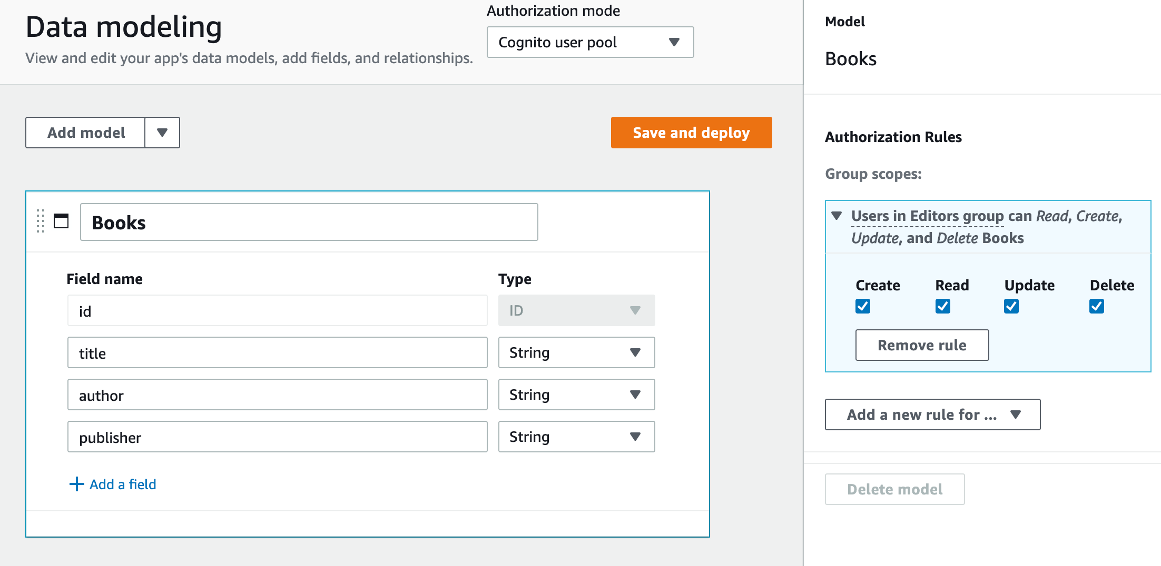The image size is (1161, 566).
Task: Open the Authorization mode dropdown
Action: (x=590, y=42)
